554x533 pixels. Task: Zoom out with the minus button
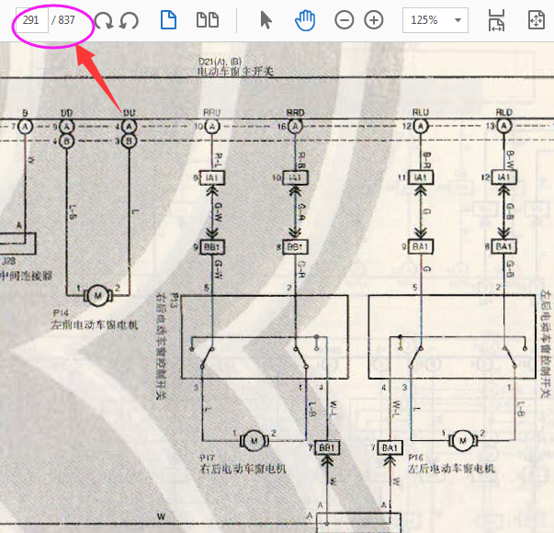(x=345, y=20)
